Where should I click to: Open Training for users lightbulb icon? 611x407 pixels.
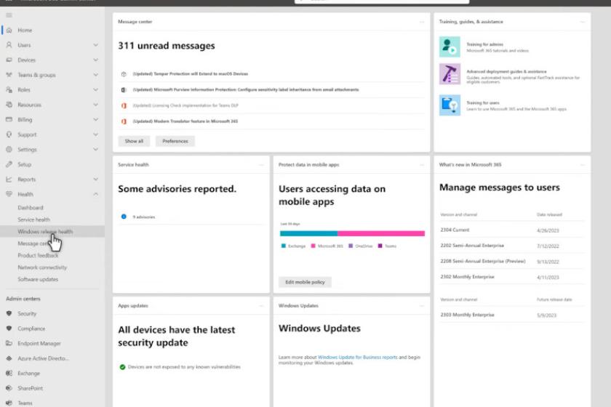coord(450,105)
